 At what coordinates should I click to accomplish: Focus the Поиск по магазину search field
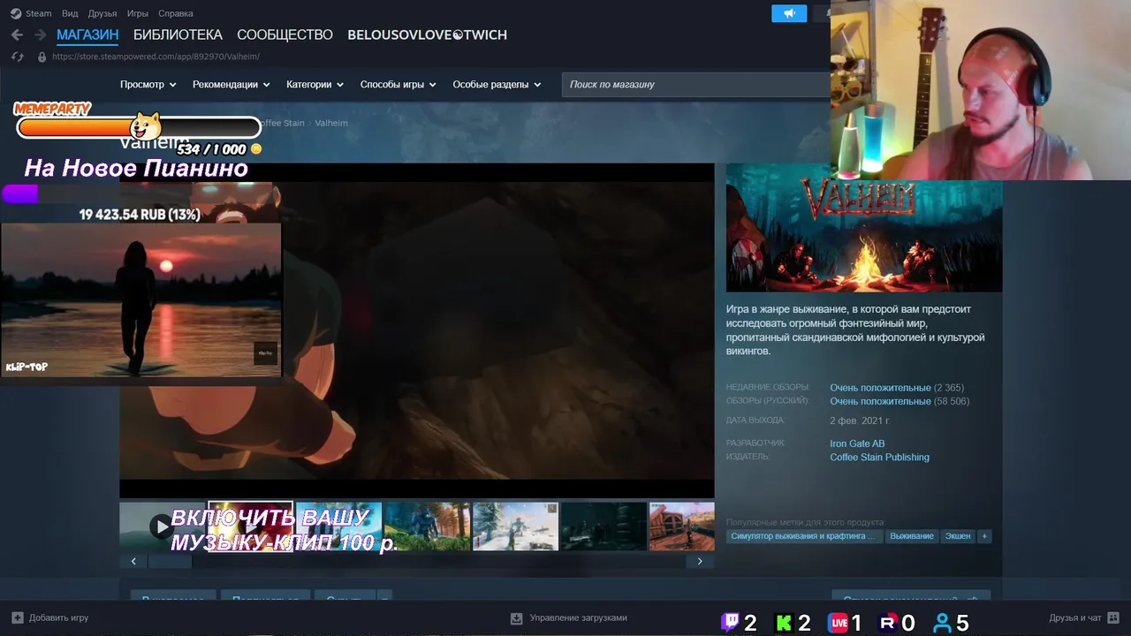click(x=696, y=85)
